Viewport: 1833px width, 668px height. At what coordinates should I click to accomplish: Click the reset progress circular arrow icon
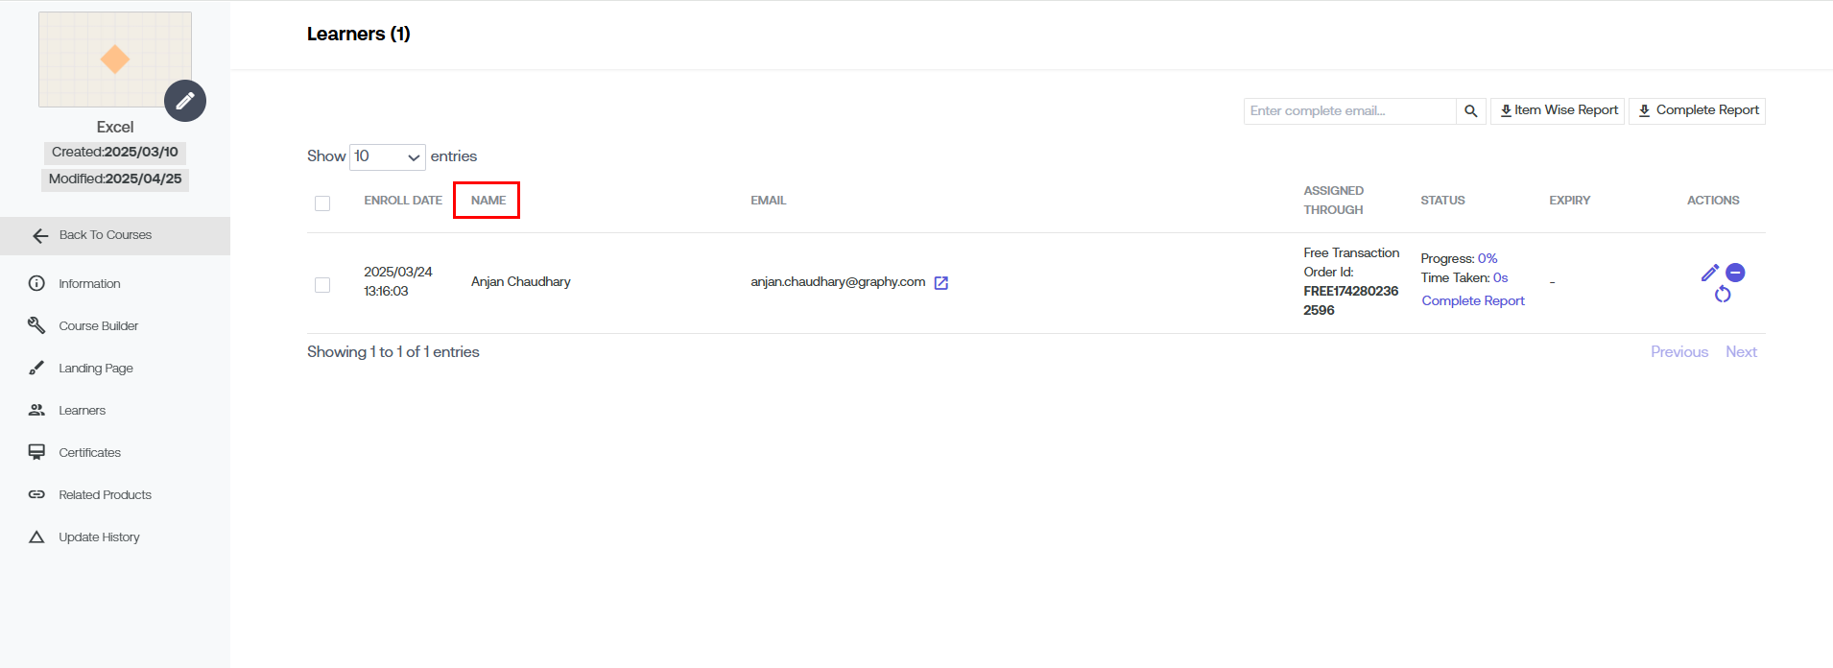[1723, 295]
